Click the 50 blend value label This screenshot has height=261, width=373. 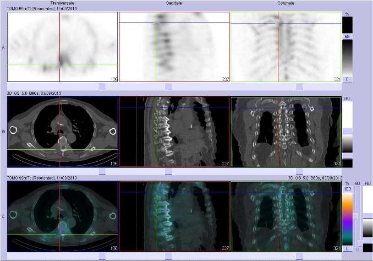[357, 183]
